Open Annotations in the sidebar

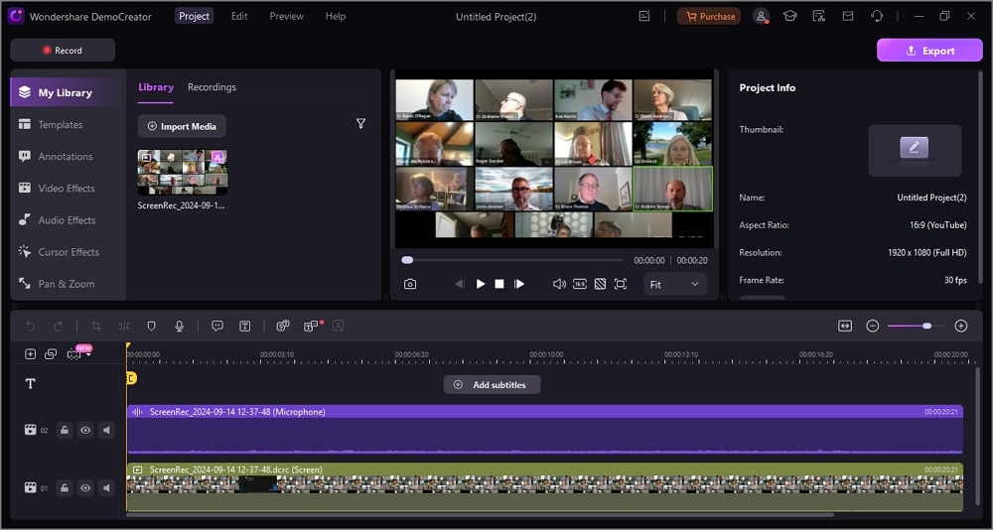pos(69,157)
